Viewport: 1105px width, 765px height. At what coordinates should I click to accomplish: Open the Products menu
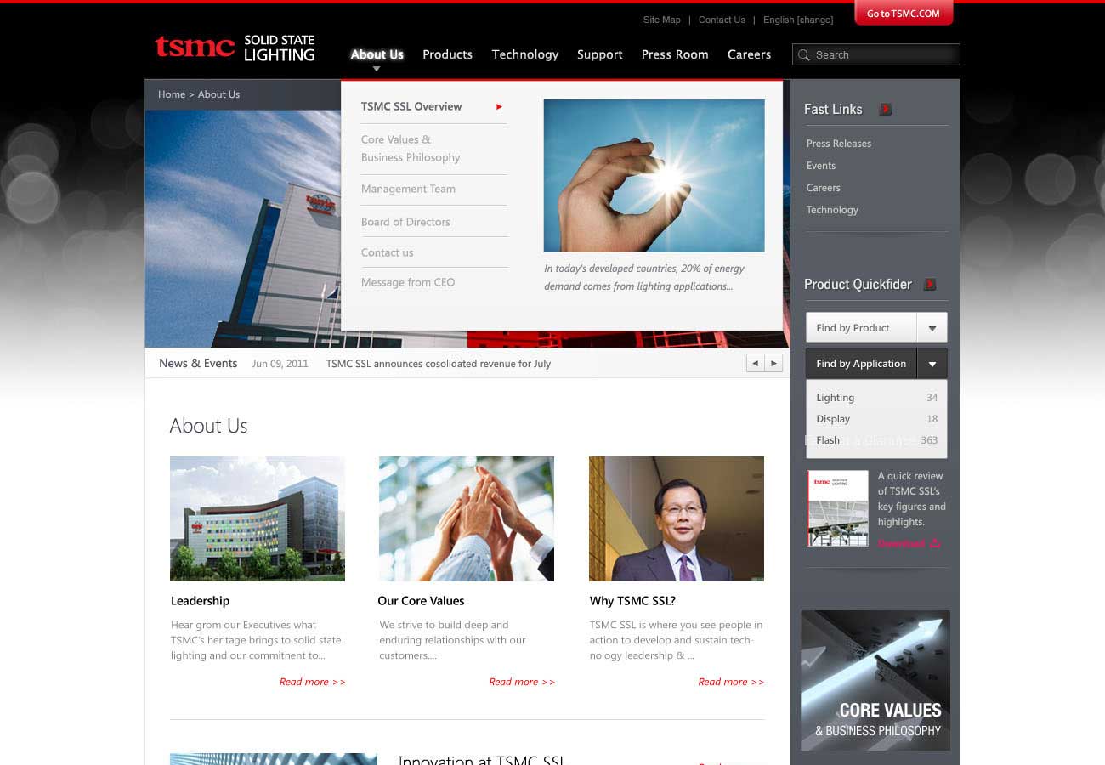coord(447,54)
